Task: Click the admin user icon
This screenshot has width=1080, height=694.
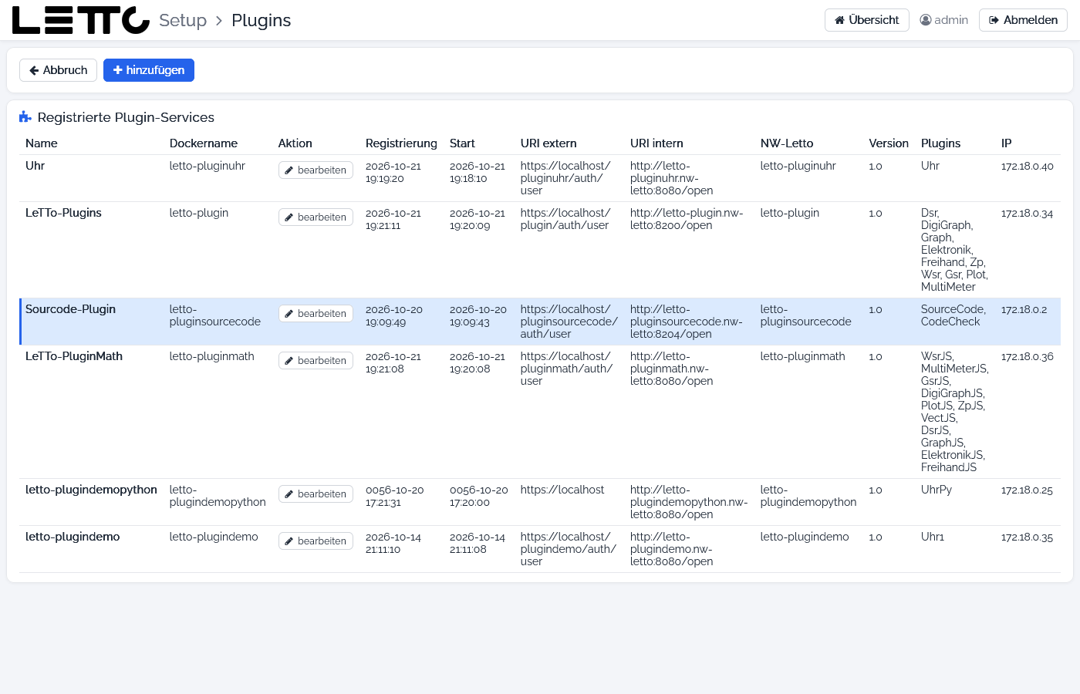Action: coord(926,20)
